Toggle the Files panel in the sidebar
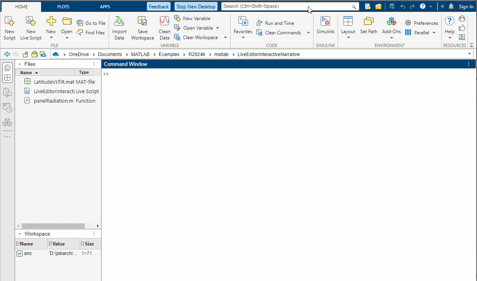The width and height of the screenshot is (477, 281). click(x=7, y=68)
